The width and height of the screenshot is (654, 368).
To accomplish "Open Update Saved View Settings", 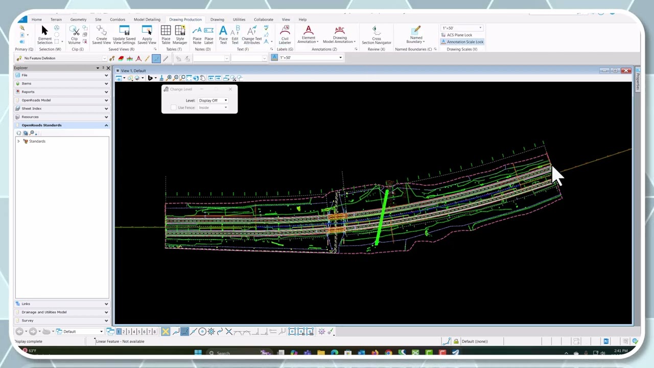I will click(x=124, y=35).
